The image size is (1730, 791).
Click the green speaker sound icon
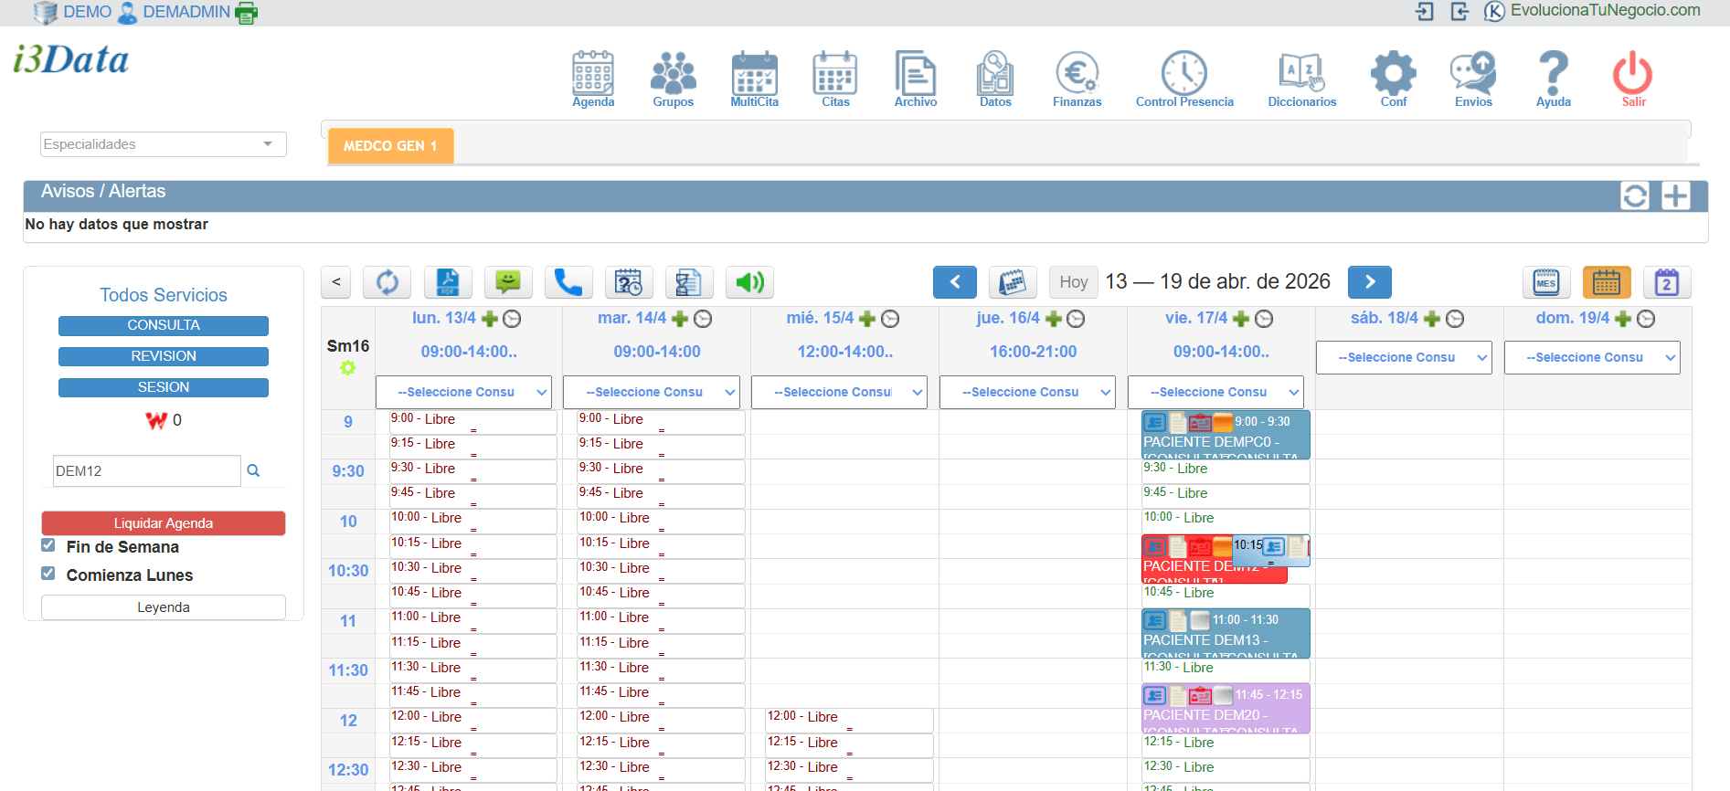point(749,282)
